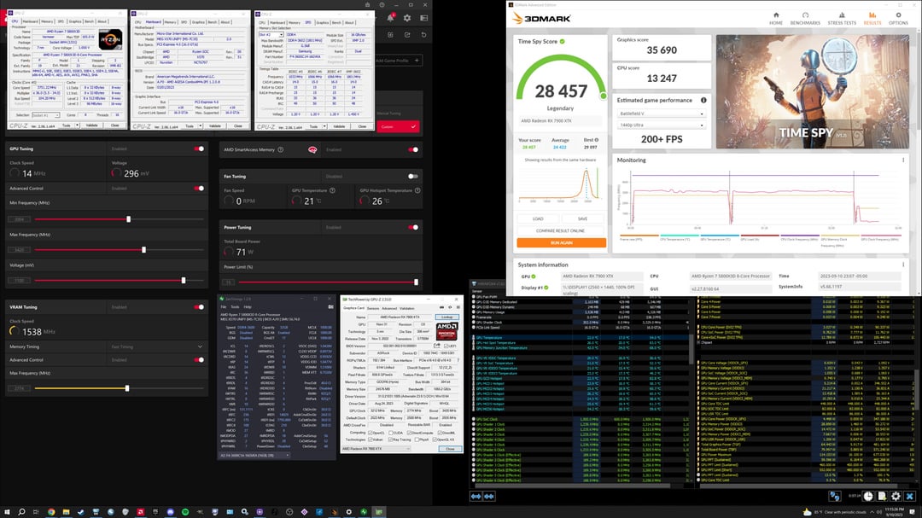This screenshot has height=518, width=922.
Task: Click the reset tuning profile icon in AMD Software
Action: coord(424,35)
